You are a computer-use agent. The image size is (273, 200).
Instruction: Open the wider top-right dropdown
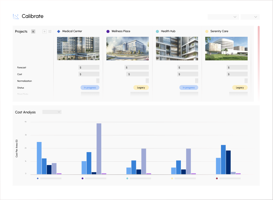pyautogui.click(x=223, y=17)
